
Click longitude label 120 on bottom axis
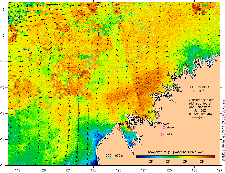click(x=43, y=170)
